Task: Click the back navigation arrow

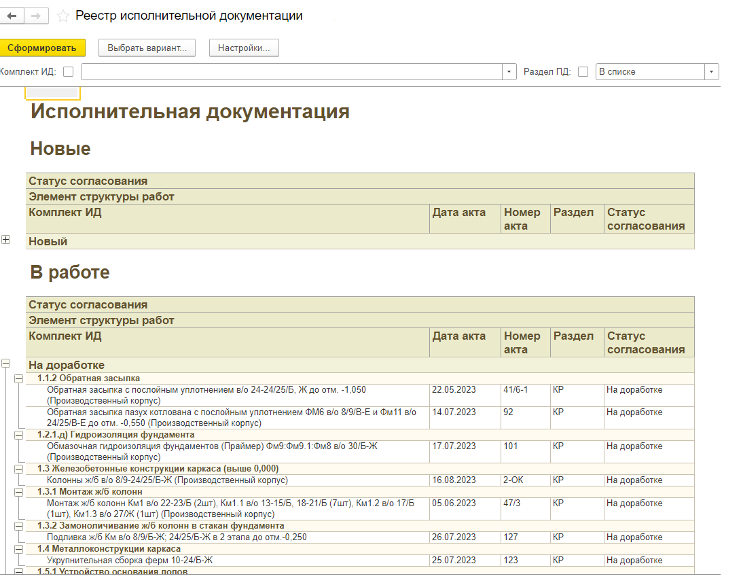Action: pos(12,16)
